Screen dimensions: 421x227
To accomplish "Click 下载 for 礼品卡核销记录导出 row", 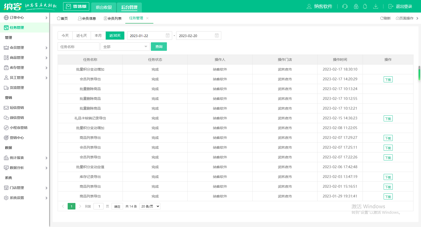I will click(388, 118).
